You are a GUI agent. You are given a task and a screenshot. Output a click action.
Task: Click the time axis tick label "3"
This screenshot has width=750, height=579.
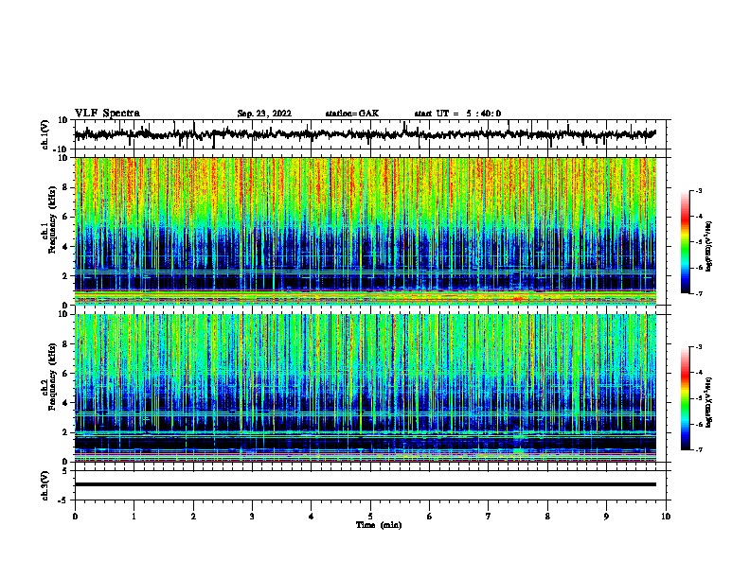252,517
